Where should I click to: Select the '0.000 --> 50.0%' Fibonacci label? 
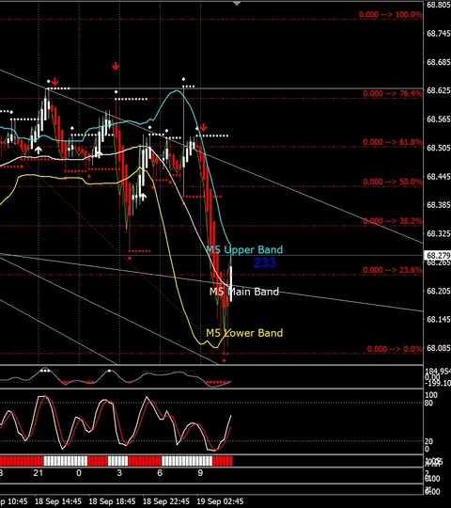[393, 182]
